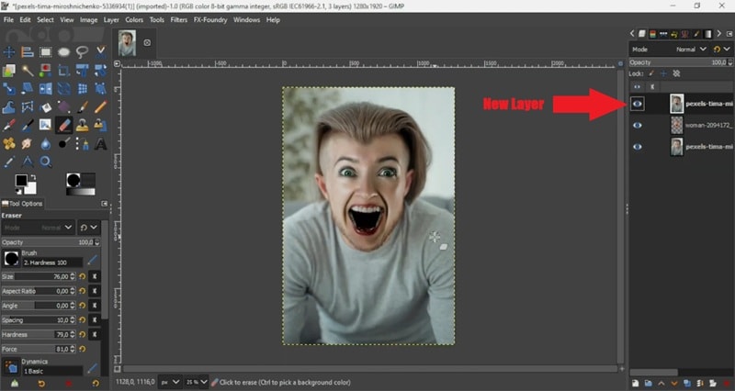Viewport: 735px width, 391px height.
Task: Open the layer mode group switcher dropdown
Action: pyautogui.click(x=721, y=50)
